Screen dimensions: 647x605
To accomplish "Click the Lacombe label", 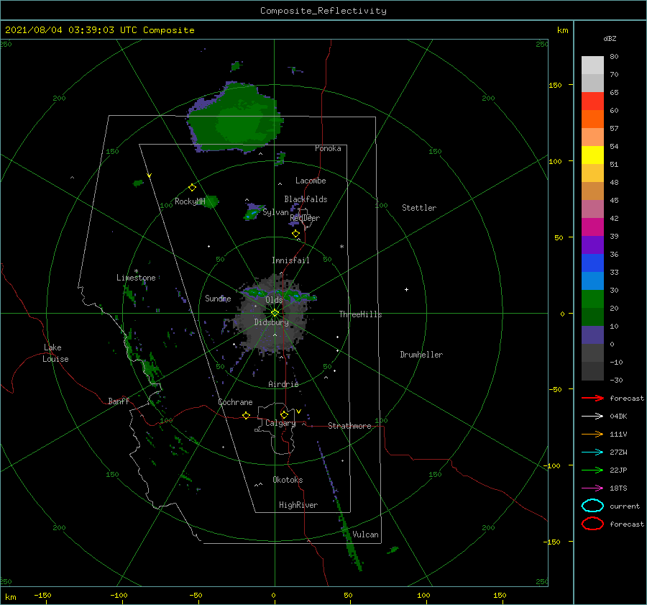I will tap(311, 181).
